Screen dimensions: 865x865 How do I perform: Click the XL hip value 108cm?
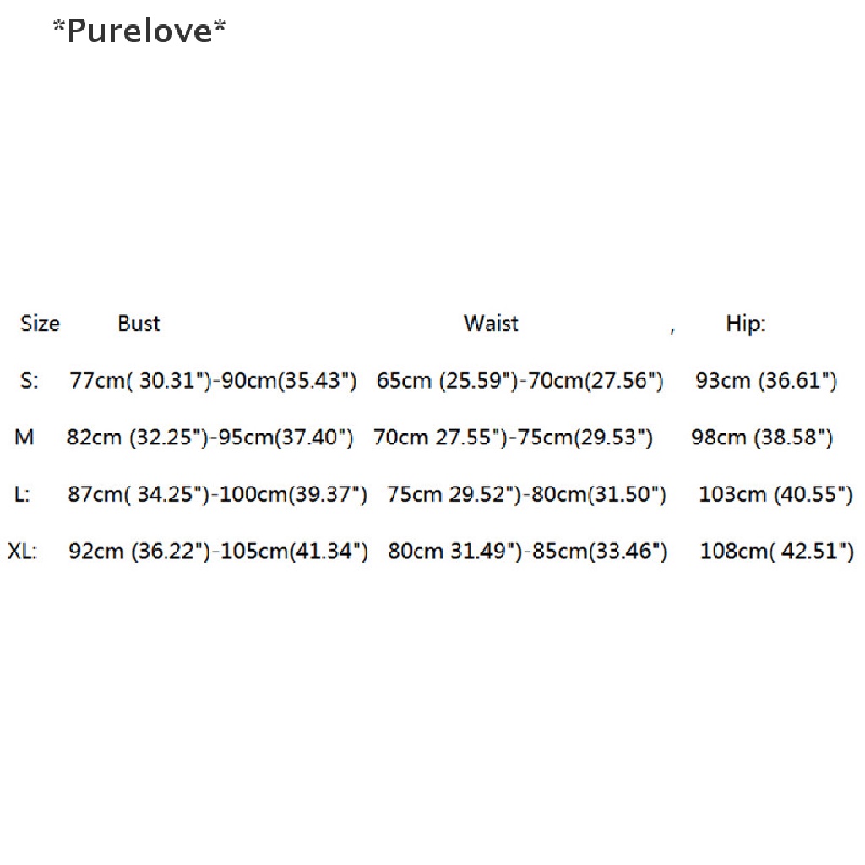(776, 552)
